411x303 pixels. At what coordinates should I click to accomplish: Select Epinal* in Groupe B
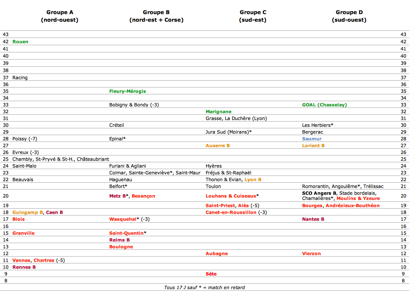pos(117,139)
